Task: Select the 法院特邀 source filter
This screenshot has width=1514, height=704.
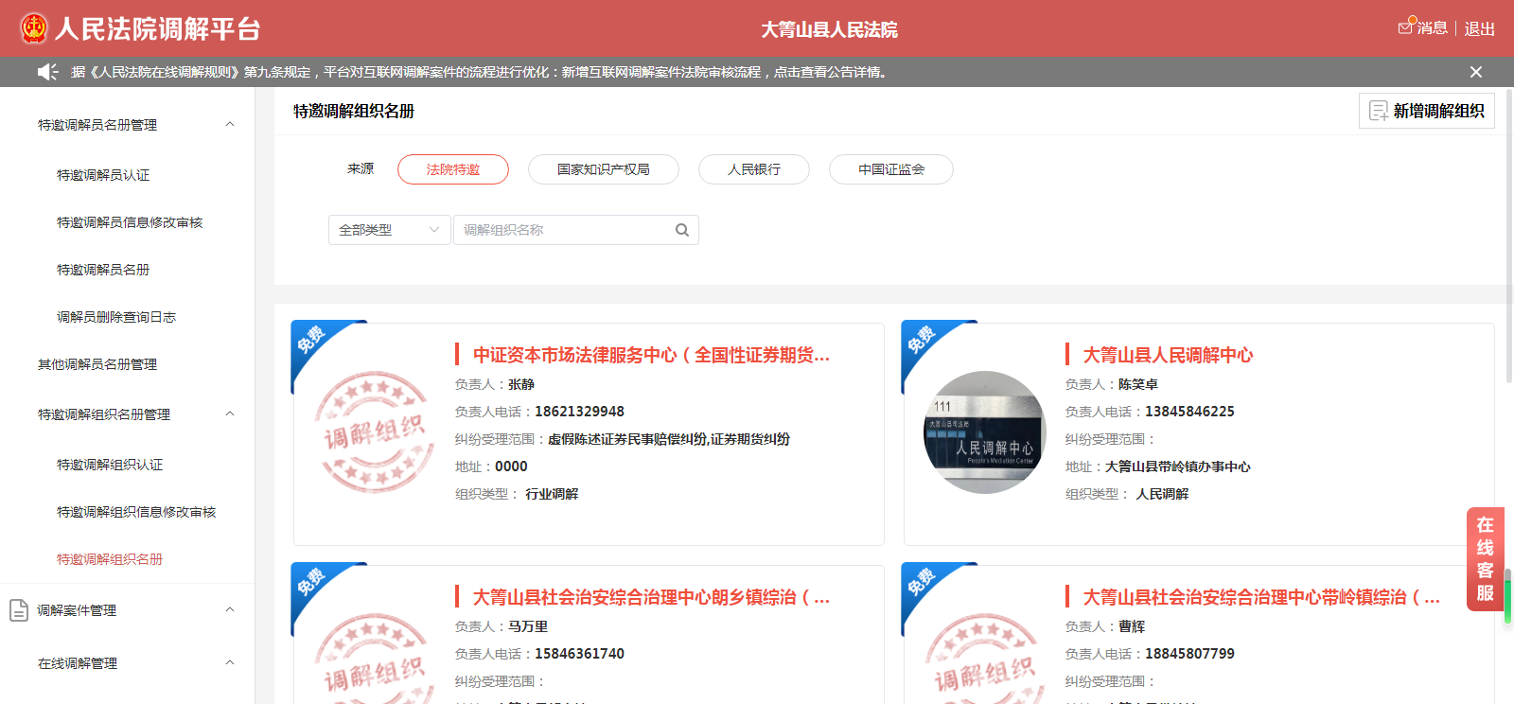Action: pyautogui.click(x=452, y=169)
